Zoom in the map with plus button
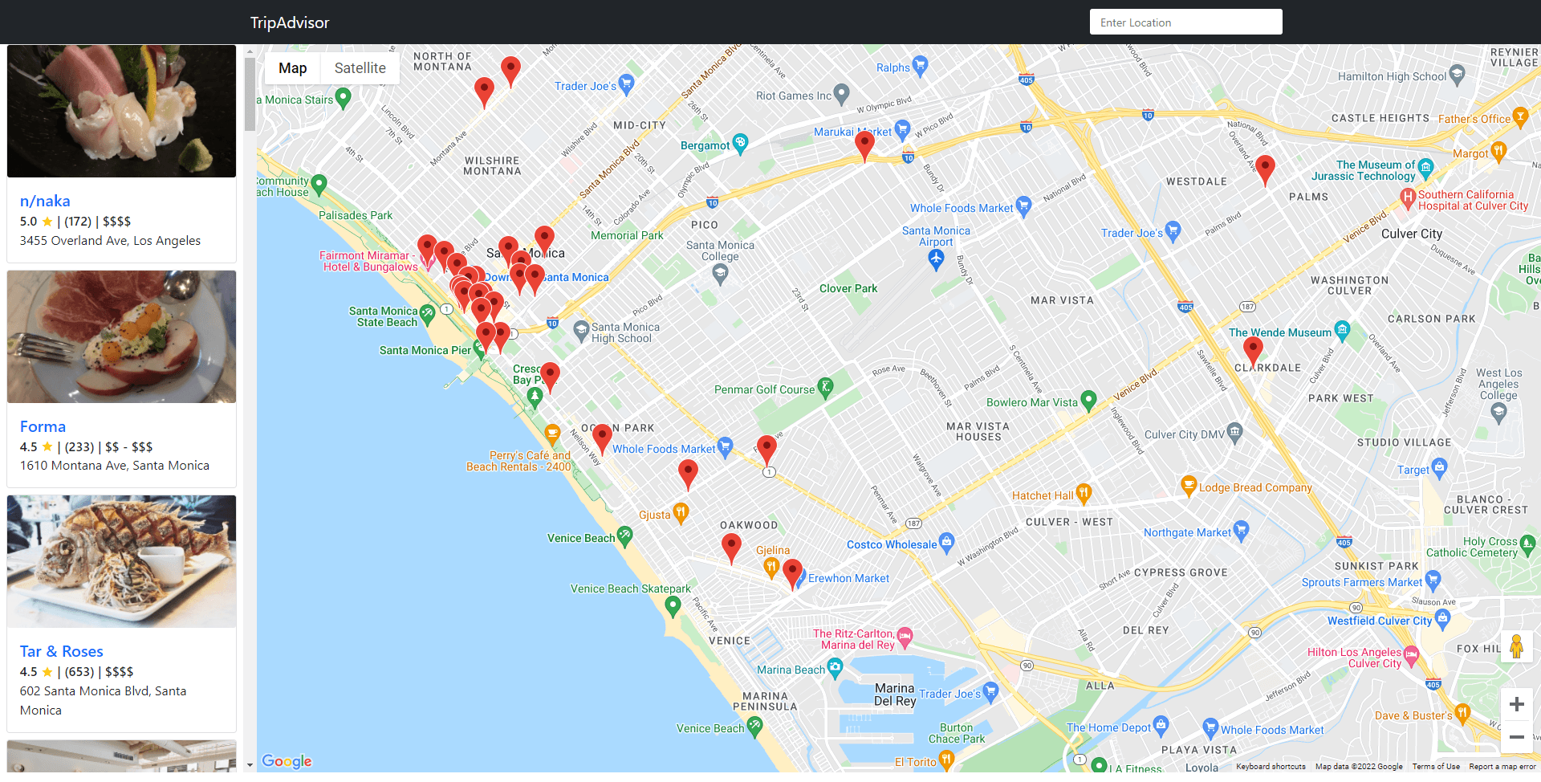 [1516, 704]
